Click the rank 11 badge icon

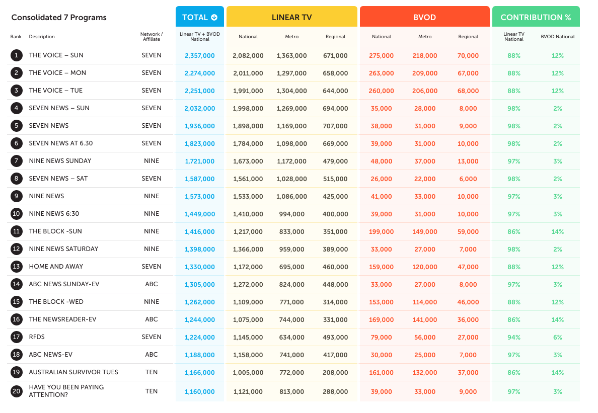(x=17, y=231)
